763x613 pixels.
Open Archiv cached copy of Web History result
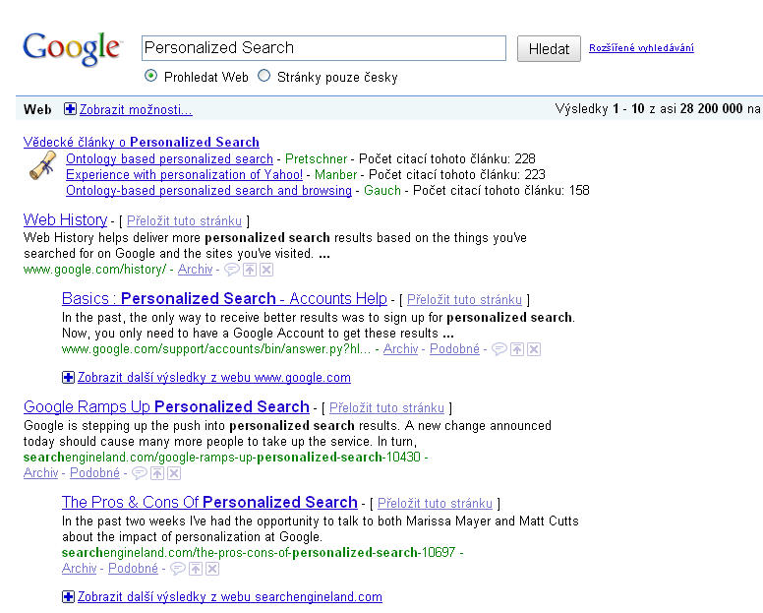pos(195,270)
